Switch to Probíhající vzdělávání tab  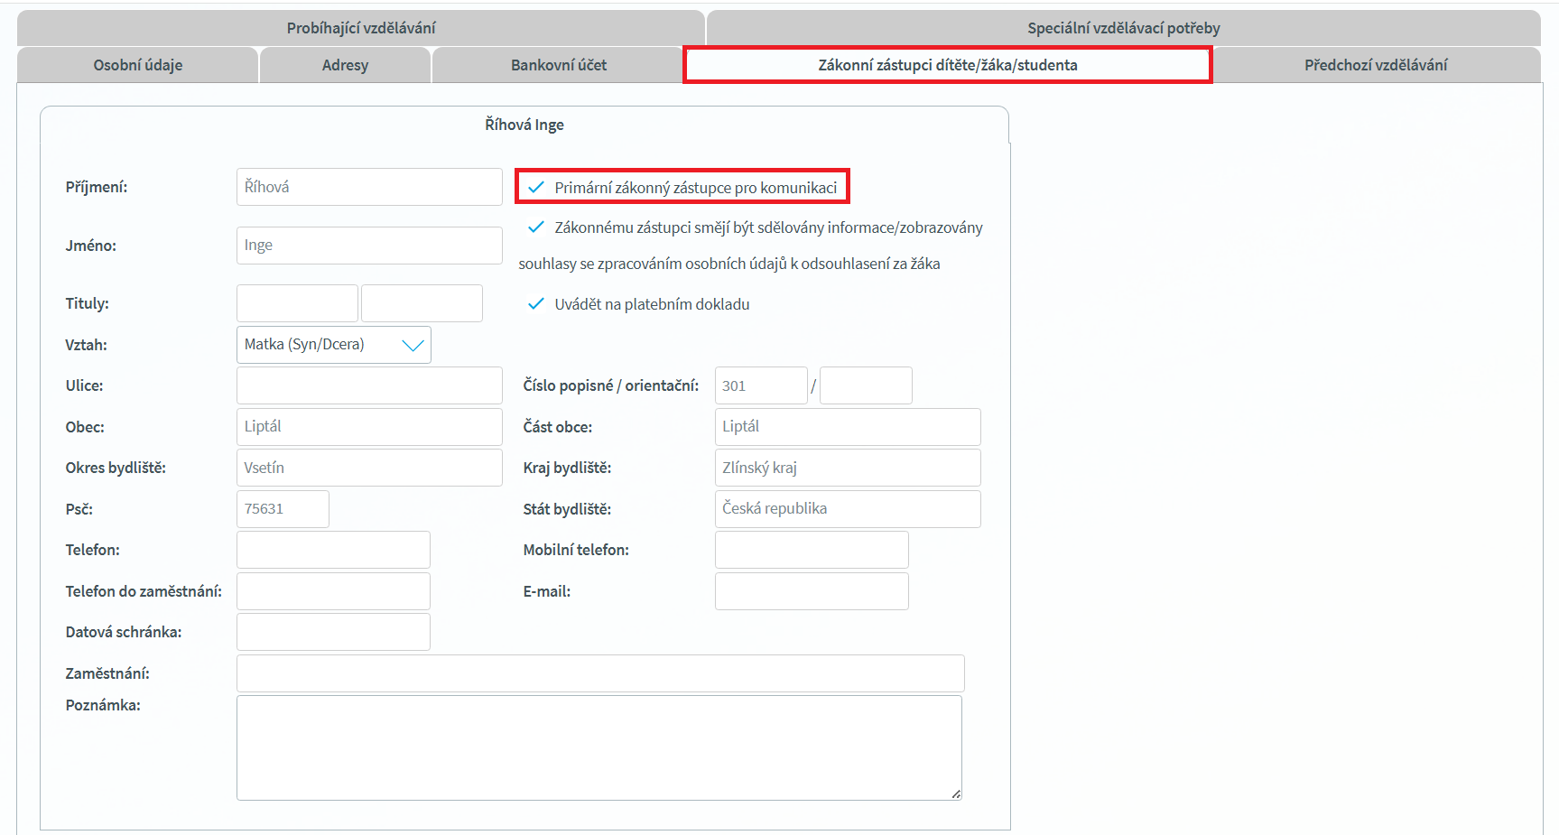(361, 28)
